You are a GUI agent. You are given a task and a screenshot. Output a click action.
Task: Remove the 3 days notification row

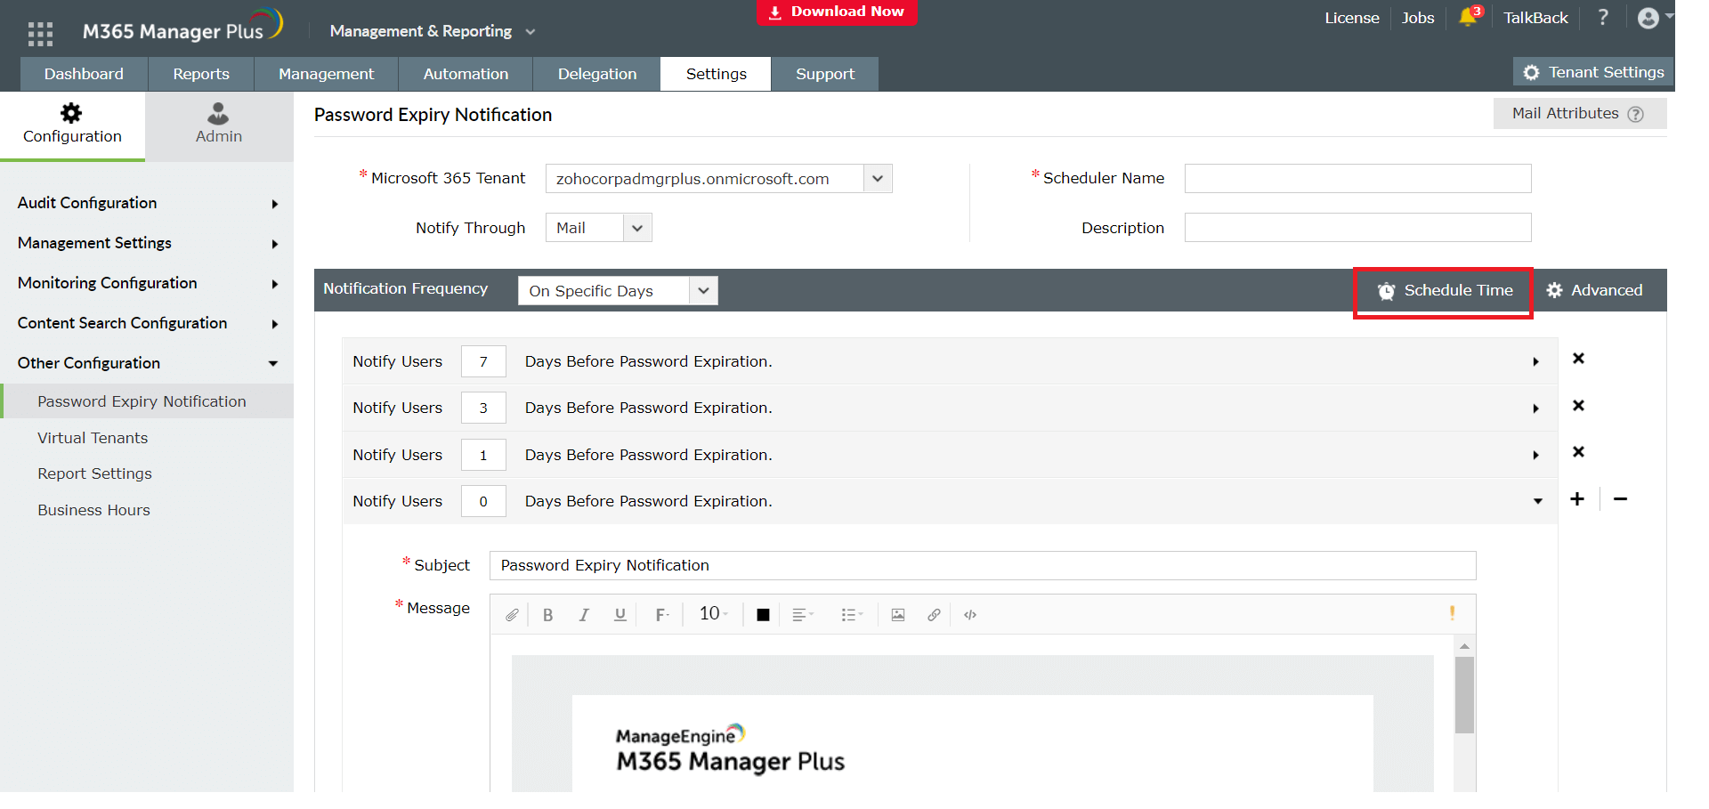point(1578,406)
